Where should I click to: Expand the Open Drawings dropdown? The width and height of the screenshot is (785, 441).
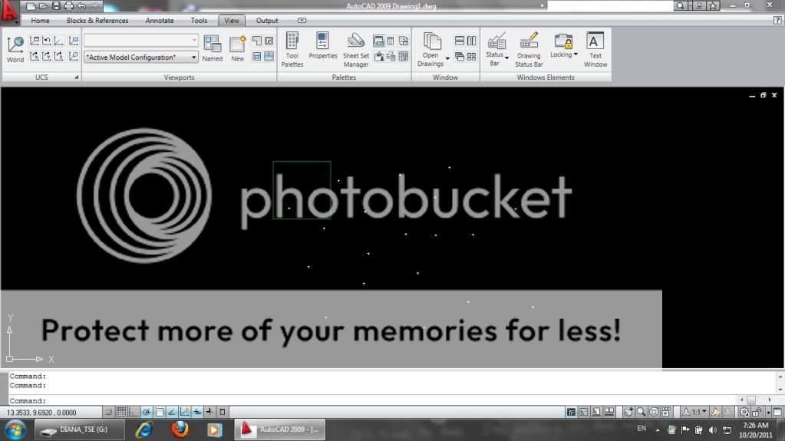coord(447,58)
